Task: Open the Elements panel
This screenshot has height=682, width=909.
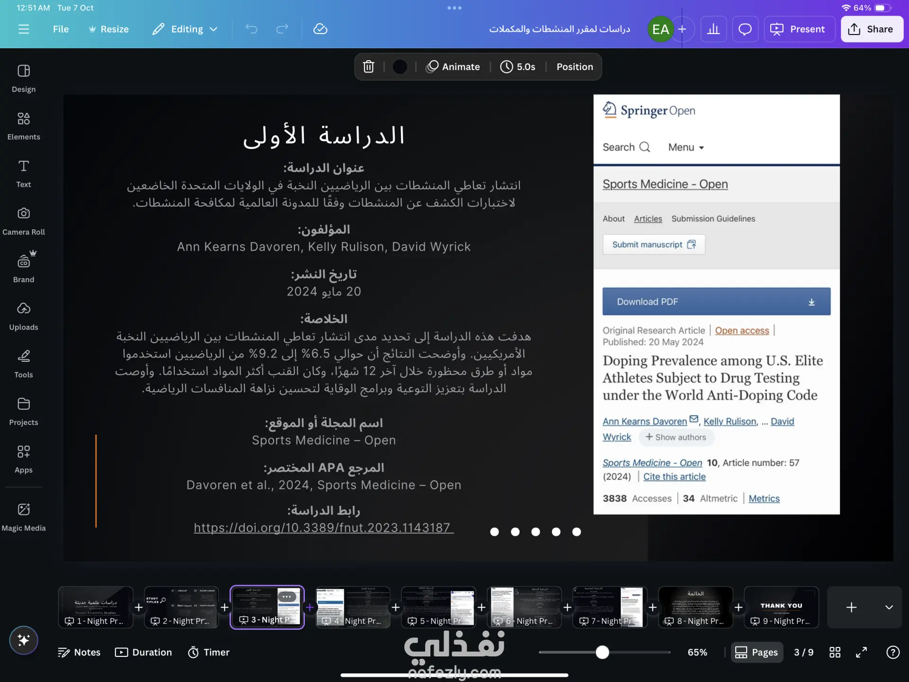Action: pyautogui.click(x=24, y=126)
